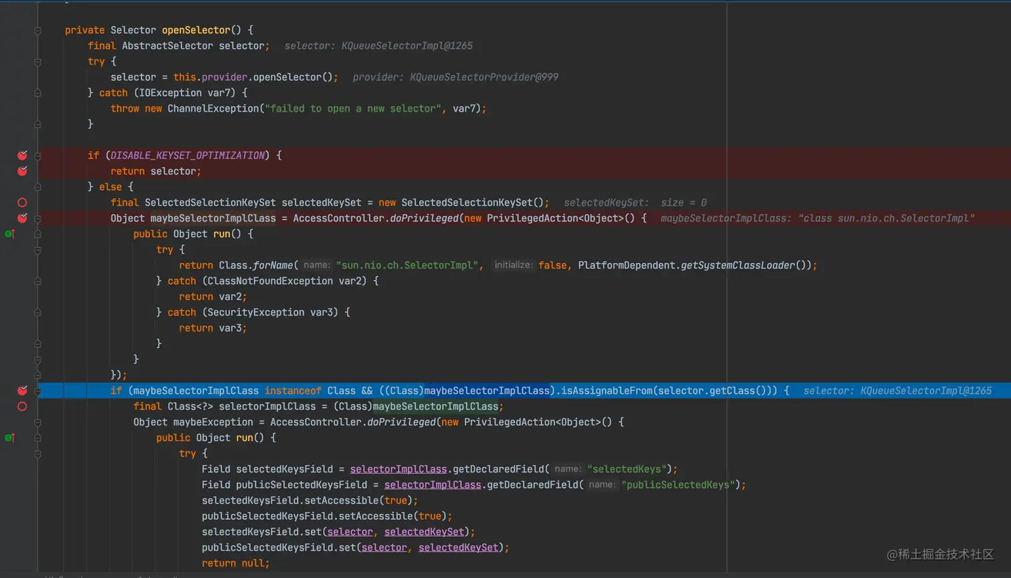Image resolution: width=1011 pixels, height=578 pixels.
Task: Click the AbstractSelector type name
Action: coord(167,45)
